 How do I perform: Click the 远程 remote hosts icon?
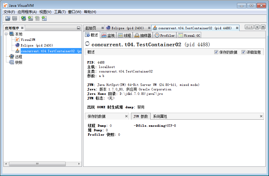(x=12, y=56)
